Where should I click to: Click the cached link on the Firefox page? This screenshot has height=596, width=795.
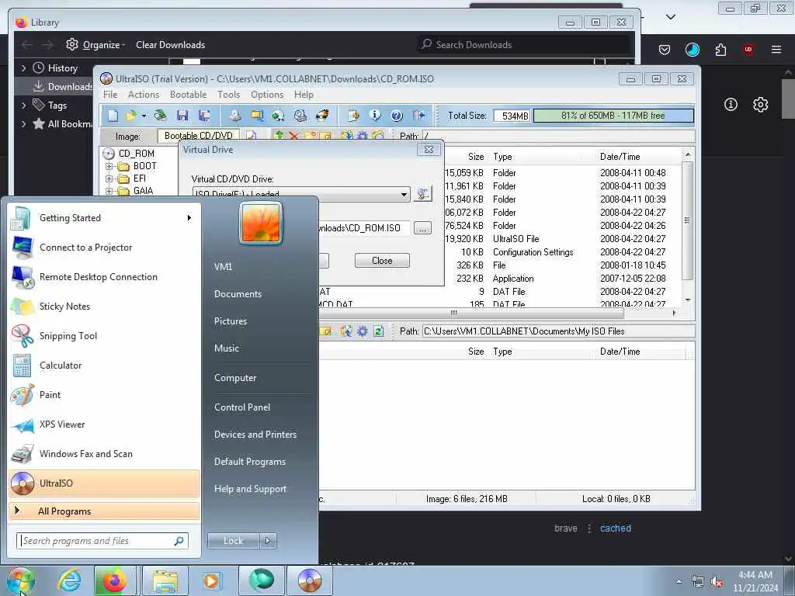pos(616,528)
